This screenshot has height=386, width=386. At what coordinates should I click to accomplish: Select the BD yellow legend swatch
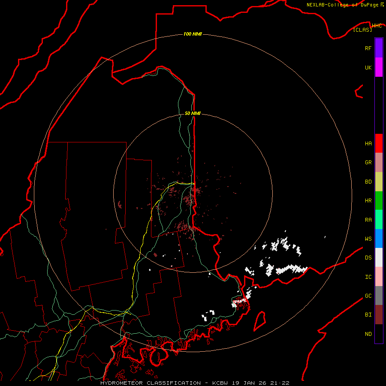379,182
